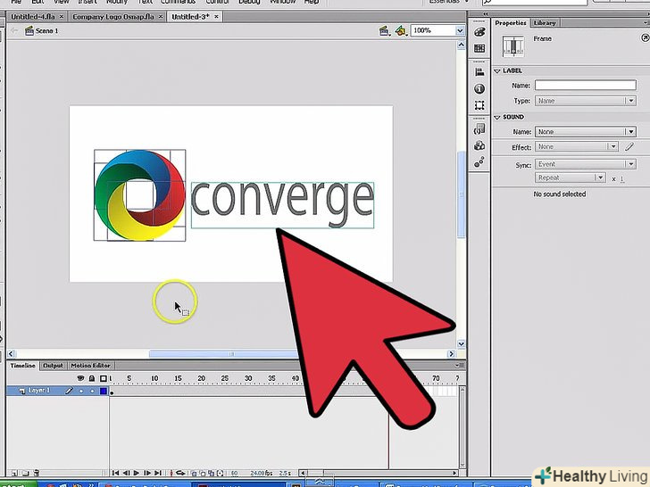Toggle show all layers as outlines
Screen dimensions: 650x487
pos(104,378)
